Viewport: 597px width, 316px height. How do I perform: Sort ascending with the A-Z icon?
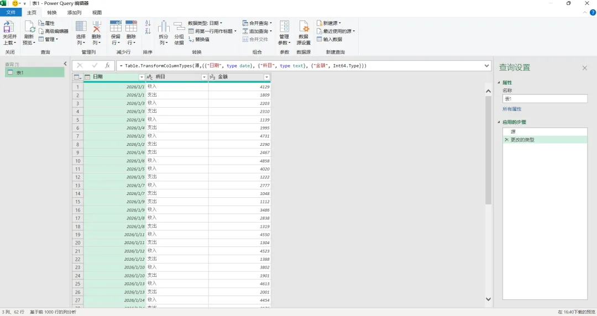point(148,23)
